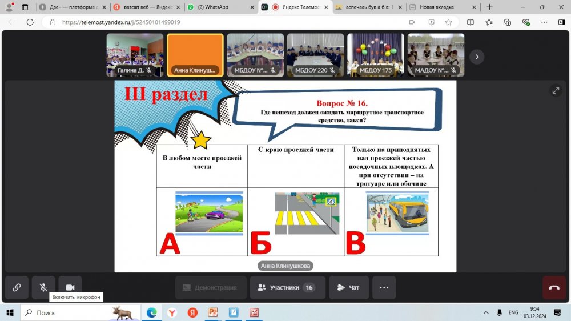Open Collections icon in toolbar

point(507,22)
